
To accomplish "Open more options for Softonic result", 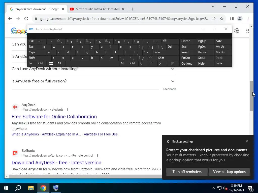I will coord(97,155).
